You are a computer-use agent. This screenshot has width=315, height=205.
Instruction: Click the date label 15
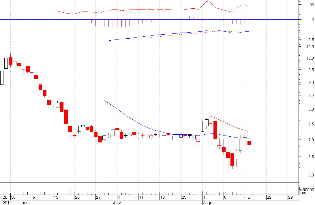coord(248,198)
